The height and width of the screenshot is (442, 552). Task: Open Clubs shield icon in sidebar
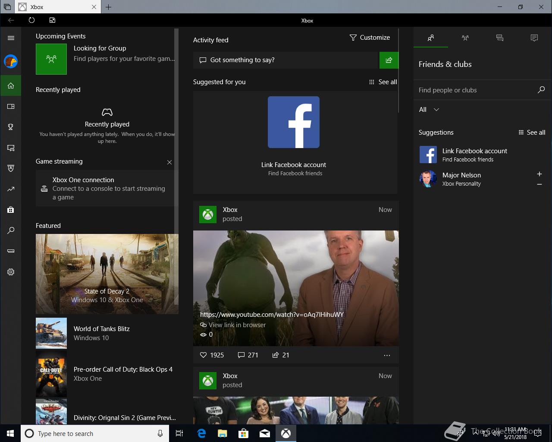[11, 168]
